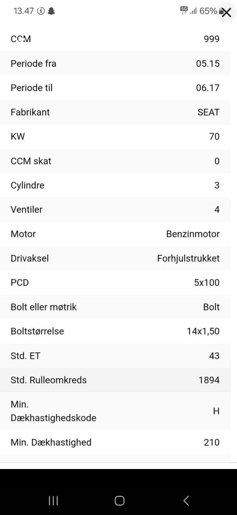Tap the walking figure status icon
The width and height of the screenshot is (237, 515).
pos(41,11)
